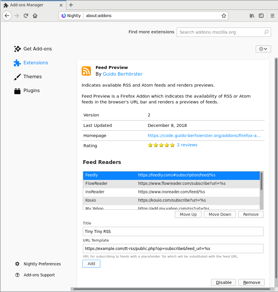This screenshot has height=292, width=278.
Task: Open a new tab with plus button
Action: coord(71,5)
